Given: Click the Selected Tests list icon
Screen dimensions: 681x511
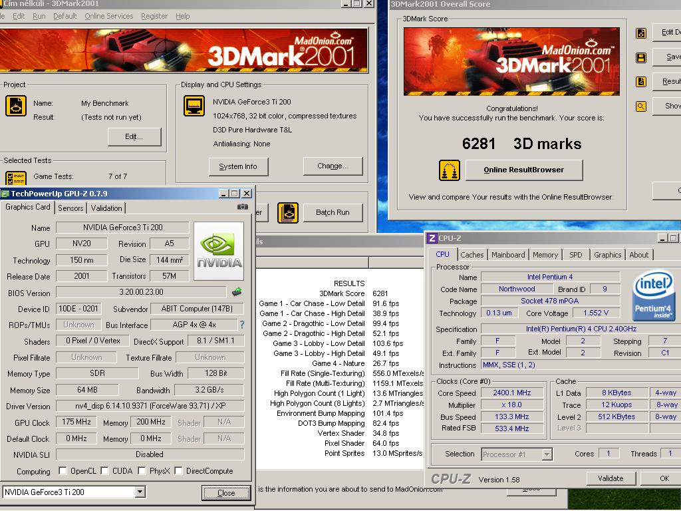Looking at the screenshot, I should coord(16,178).
